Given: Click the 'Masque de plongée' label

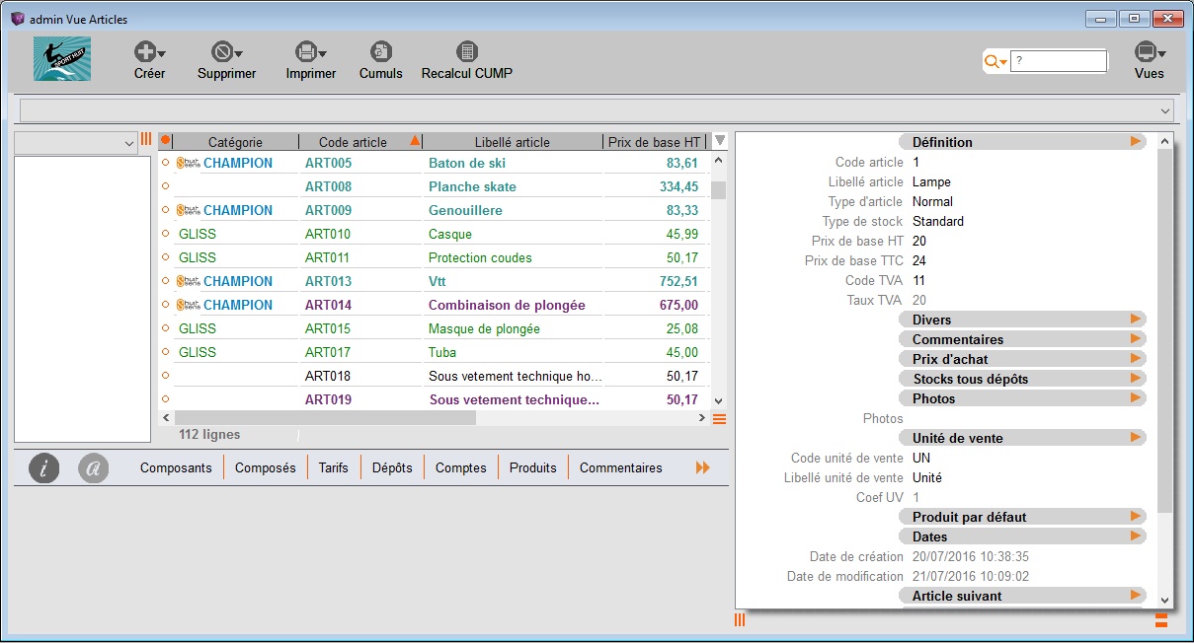Looking at the screenshot, I should click(x=484, y=328).
